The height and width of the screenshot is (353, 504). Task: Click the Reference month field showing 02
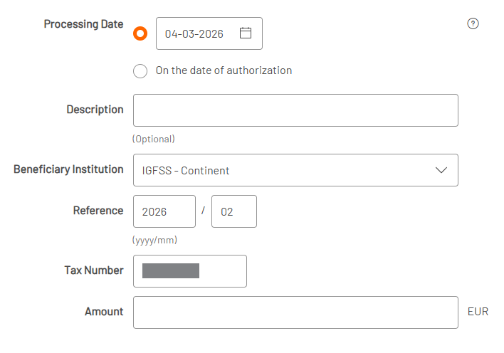coord(233,211)
